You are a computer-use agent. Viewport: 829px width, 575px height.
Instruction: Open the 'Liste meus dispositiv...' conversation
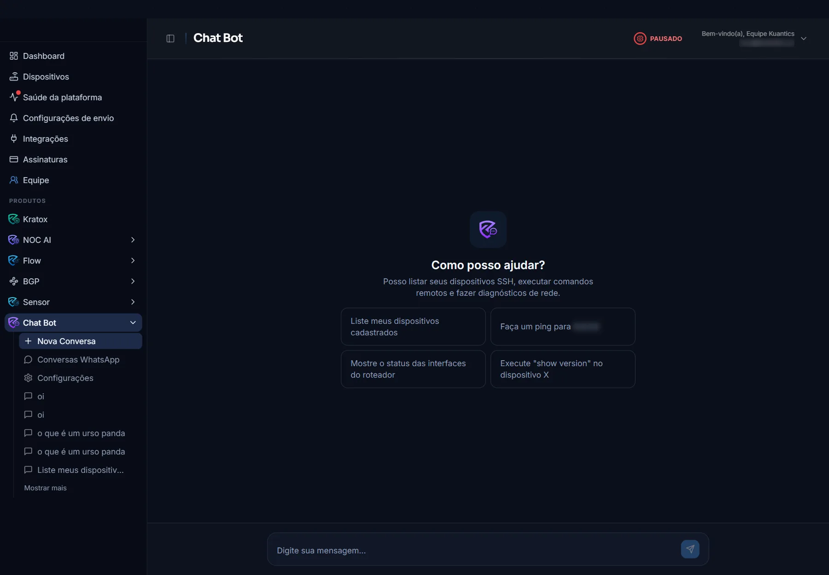81,470
